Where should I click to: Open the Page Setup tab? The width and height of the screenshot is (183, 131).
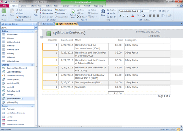pyautogui.click(x=99, y=6)
